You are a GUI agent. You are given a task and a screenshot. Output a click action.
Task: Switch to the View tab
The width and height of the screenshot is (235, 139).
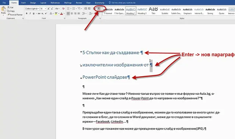click(x=88, y=3)
